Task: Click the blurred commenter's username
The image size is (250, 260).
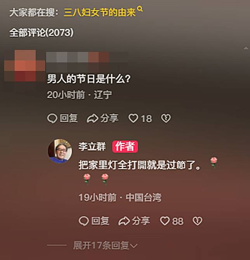Action: [87, 57]
